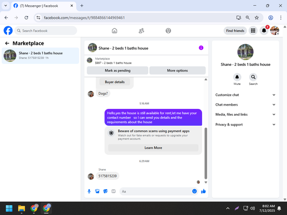Click the volume icon in system tray
The image size is (287, 215).
coord(253,208)
